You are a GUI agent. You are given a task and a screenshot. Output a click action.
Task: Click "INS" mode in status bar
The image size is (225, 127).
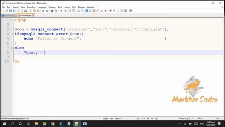pos(218,119)
